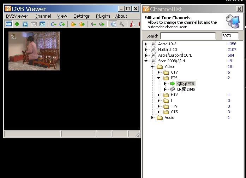Maximize the DVB Viewer window
The image size is (246, 178).
tap(128, 8)
